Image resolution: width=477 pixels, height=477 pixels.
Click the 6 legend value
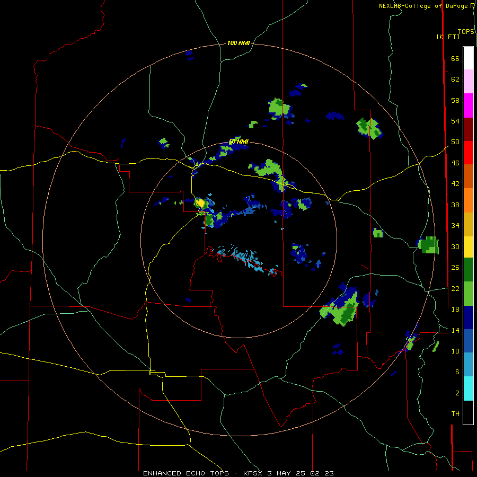click(457, 372)
